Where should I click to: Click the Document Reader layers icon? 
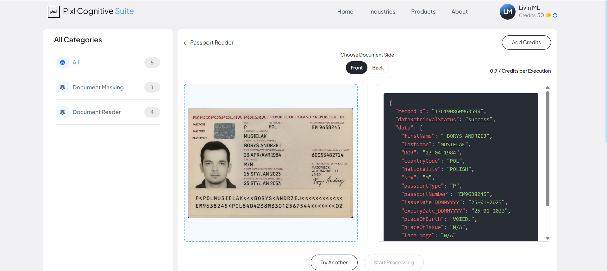(62, 112)
